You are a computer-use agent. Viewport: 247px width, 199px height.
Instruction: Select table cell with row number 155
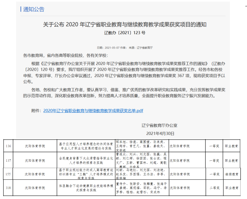pos(8,174)
